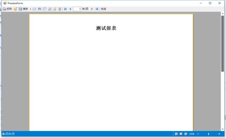Expand the save dropdown arrow
The image size is (226, 138).
(x=30, y=9)
